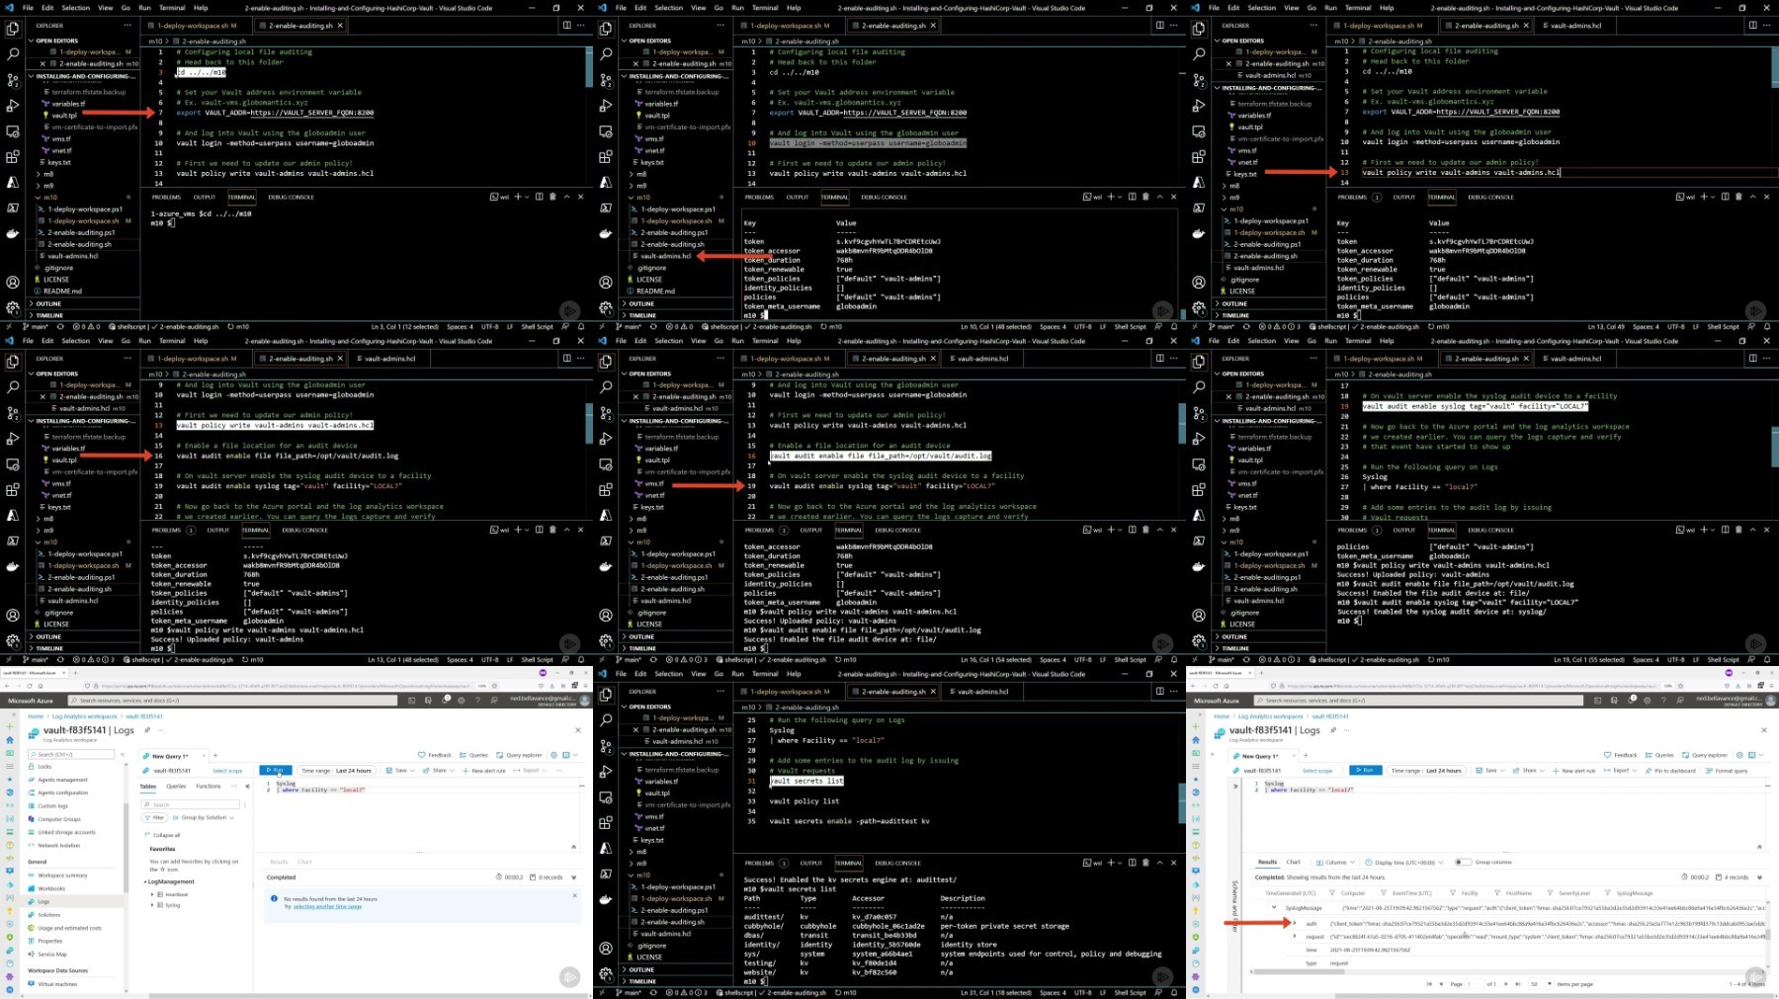Open notifications bell in the 4-records Azure window header
Viewport: 1779px width, 999px height.
coord(1631,700)
